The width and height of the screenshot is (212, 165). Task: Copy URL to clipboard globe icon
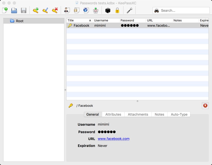click(86, 10)
